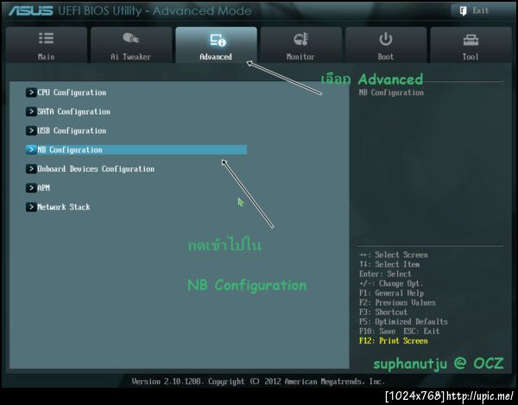Click the Boot tab power icon

pos(386,39)
